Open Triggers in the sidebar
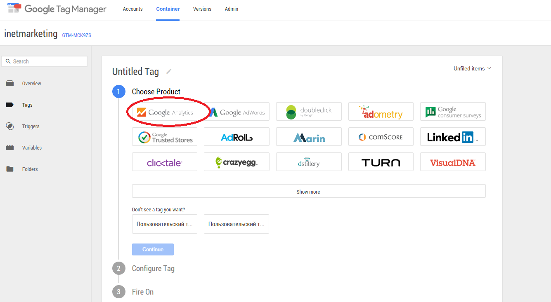The height and width of the screenshot is (302, 551). tap(31, 126)
